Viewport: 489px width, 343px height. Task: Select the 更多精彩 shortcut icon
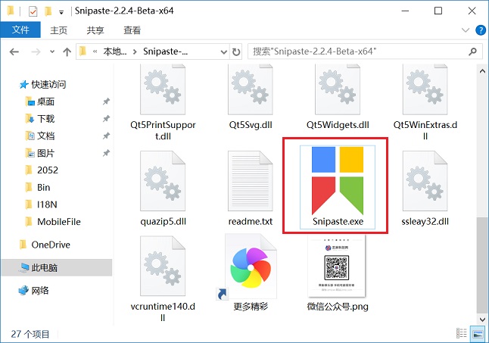coord(250,267)
